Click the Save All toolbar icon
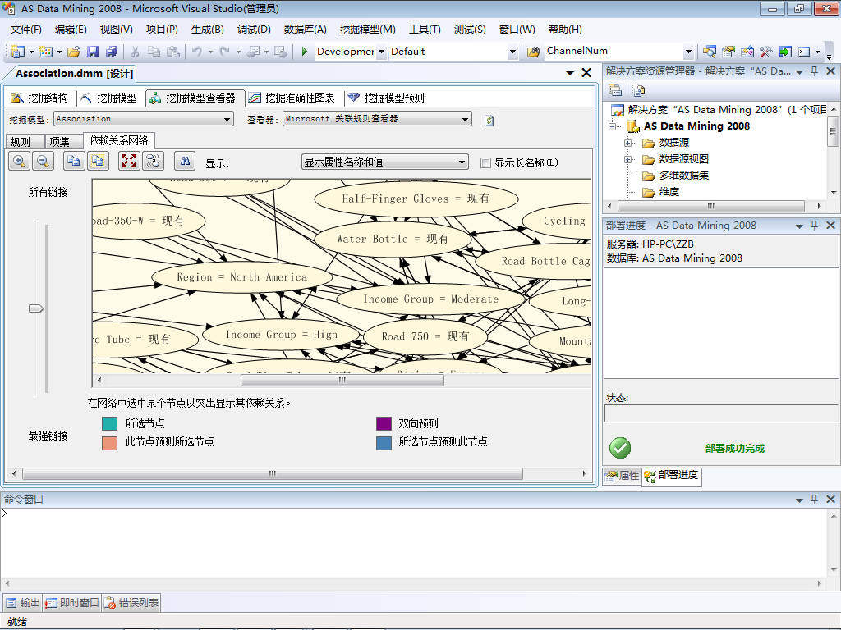The height and width of the screenshot is (630, 841). click(x=112, y=52)
